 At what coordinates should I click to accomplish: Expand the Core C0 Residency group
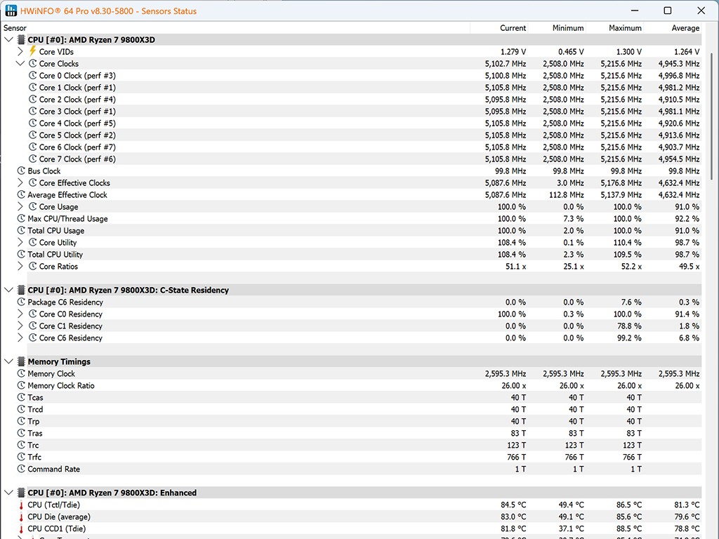point(20,314)
